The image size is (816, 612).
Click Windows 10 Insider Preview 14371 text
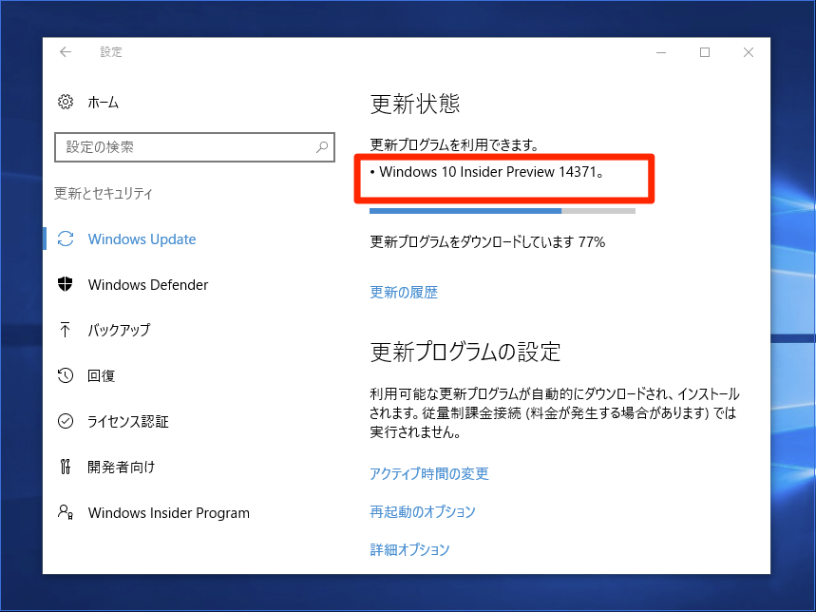tap(491, 172)
